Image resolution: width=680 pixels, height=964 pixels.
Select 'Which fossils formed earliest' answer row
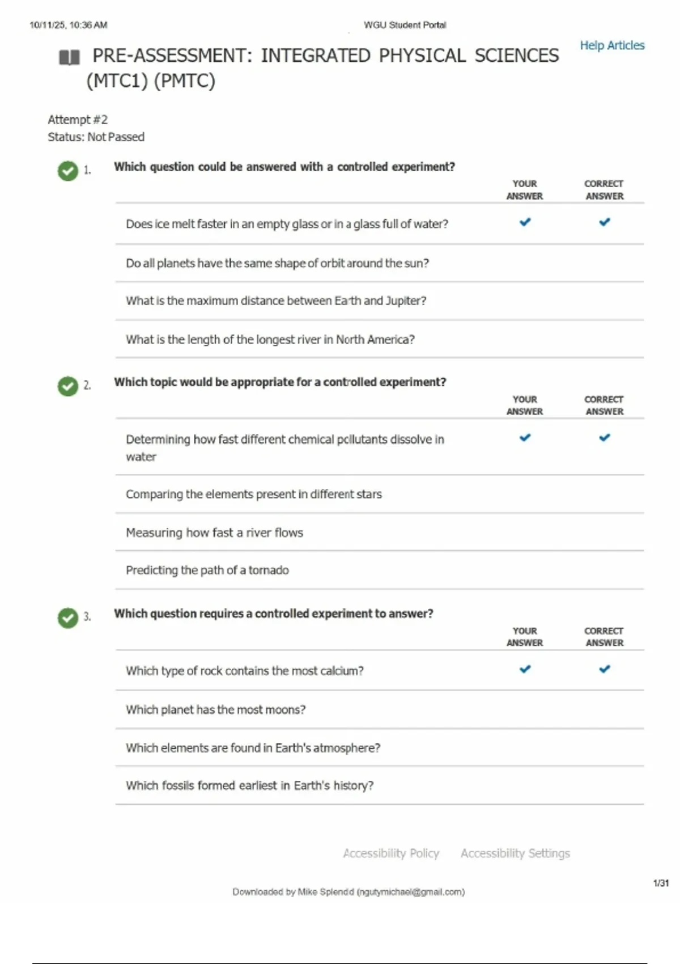pyautogui.click(x=249, y=785)
